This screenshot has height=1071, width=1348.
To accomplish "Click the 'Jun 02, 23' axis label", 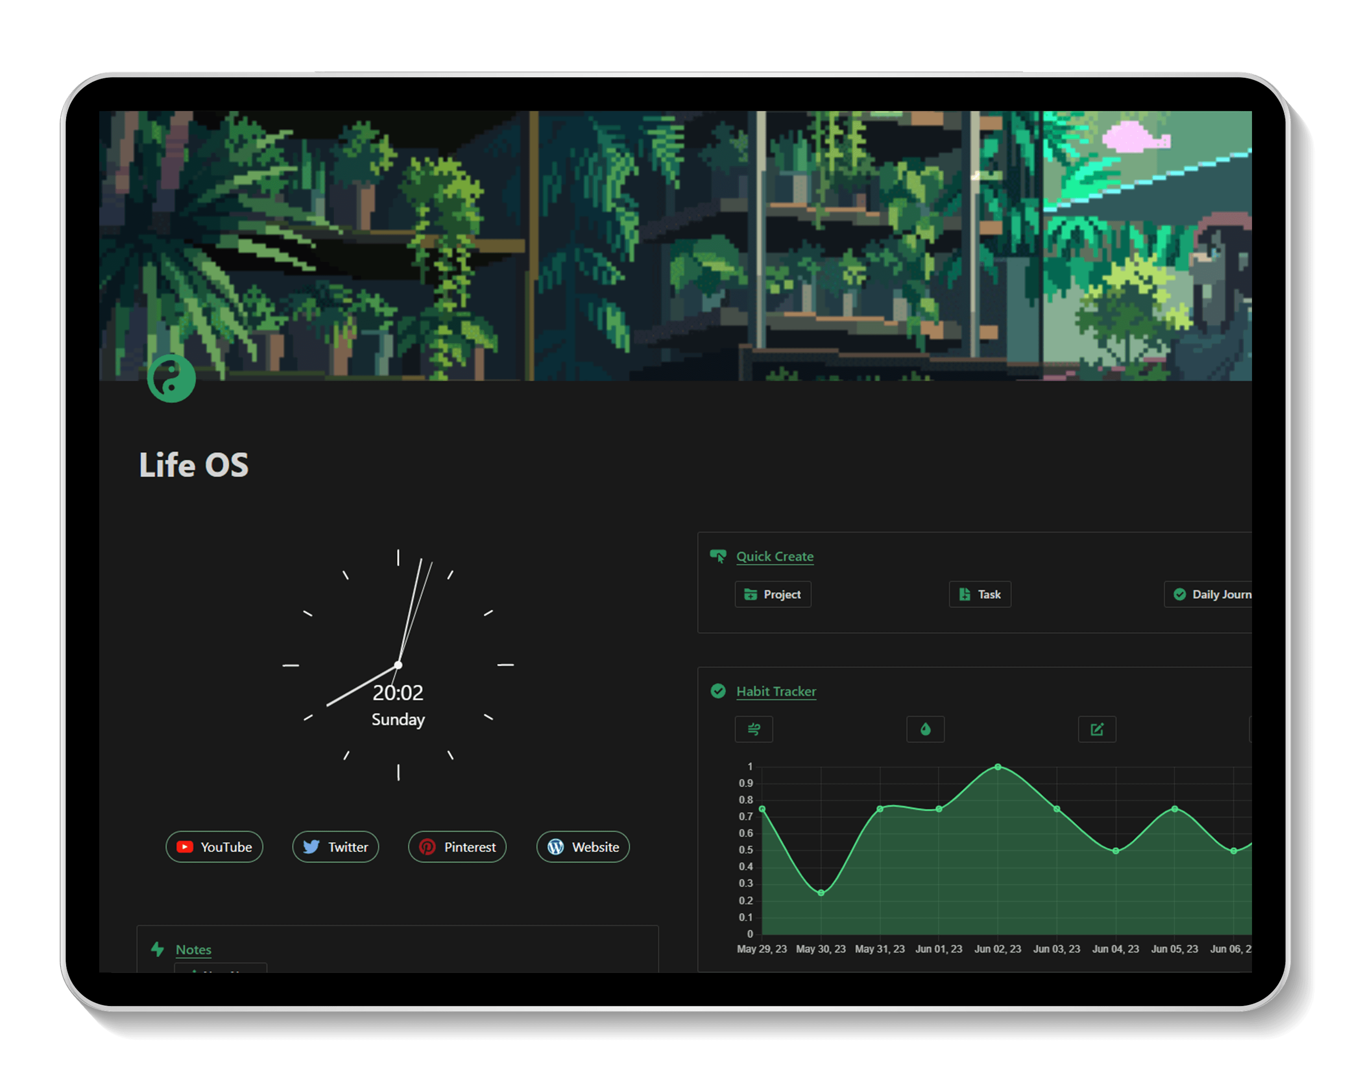I will point(998,949).
